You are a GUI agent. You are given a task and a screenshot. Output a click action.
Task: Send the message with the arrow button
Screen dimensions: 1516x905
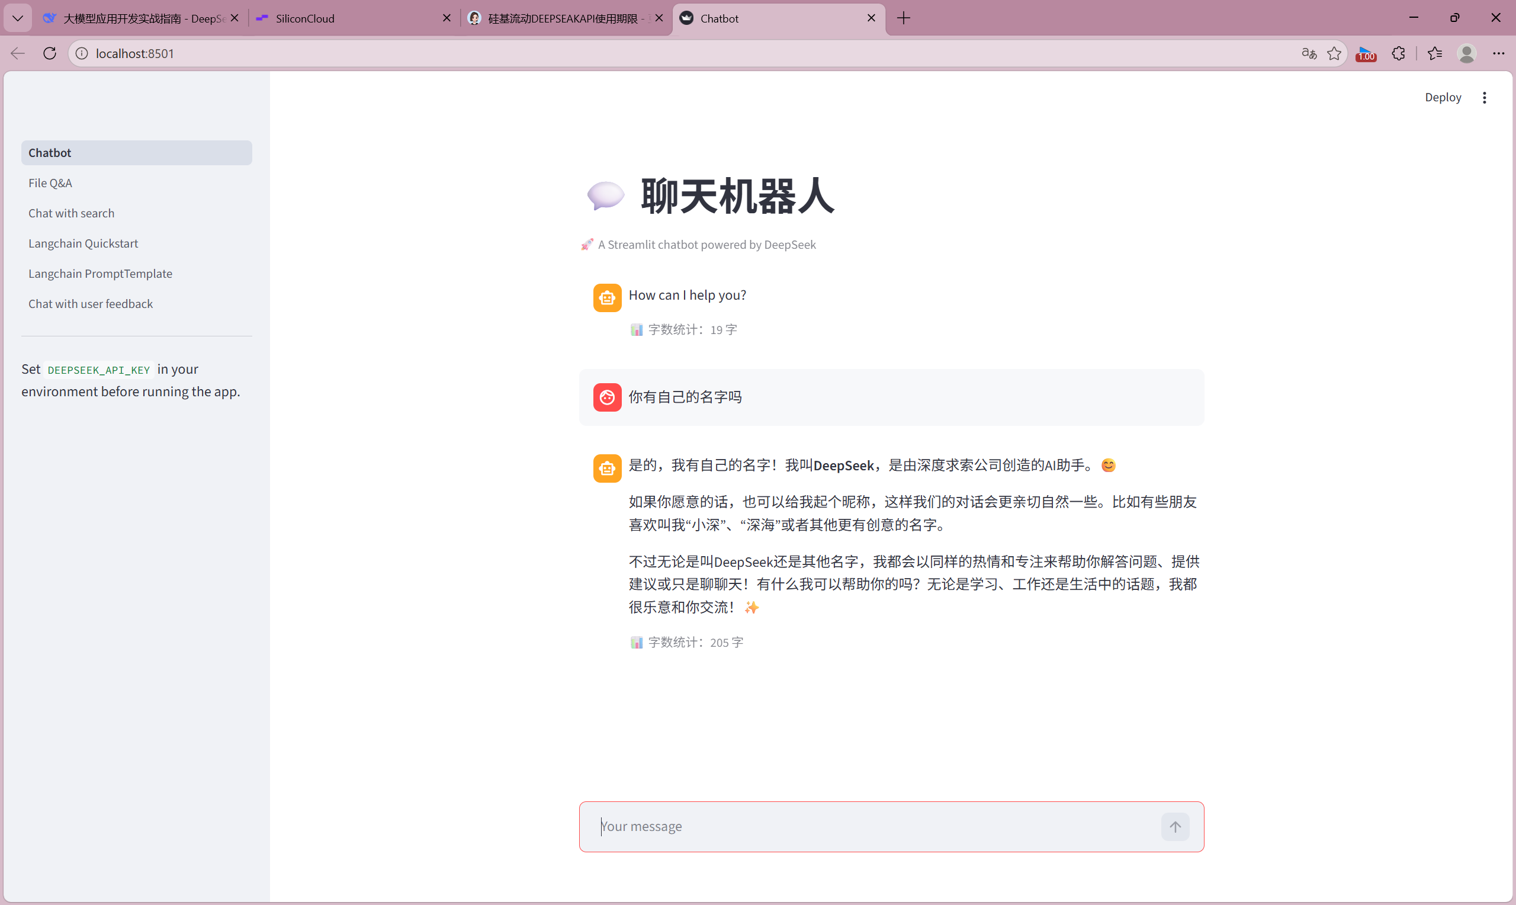[x=1175, y=827]
